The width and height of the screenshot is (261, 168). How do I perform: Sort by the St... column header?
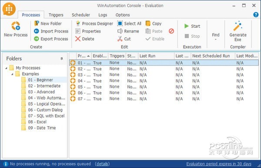click(x=132, y=56)
